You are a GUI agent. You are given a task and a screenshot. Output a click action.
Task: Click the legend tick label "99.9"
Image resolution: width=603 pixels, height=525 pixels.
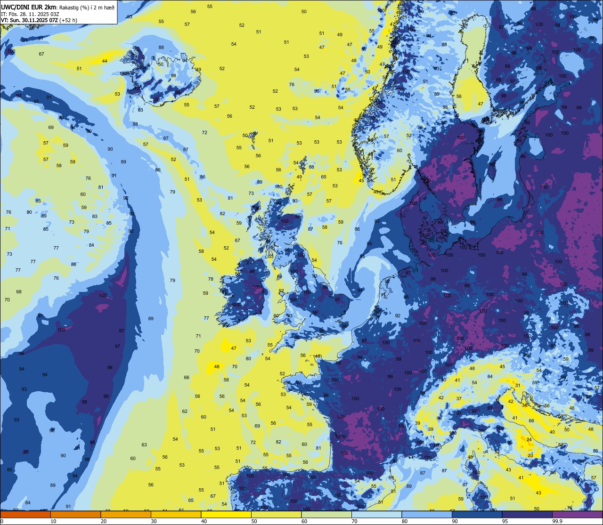pos(558,521)
